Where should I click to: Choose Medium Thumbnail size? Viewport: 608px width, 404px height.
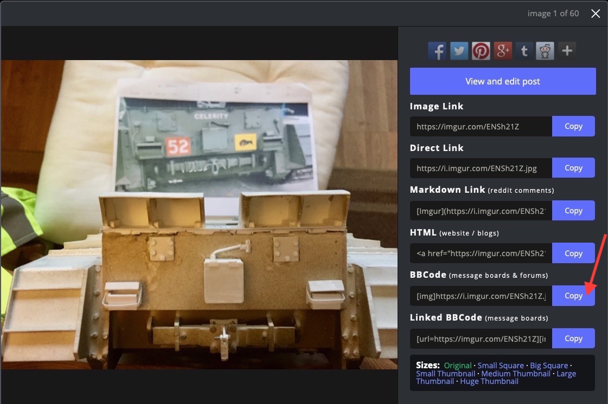[x=515, y=374]
